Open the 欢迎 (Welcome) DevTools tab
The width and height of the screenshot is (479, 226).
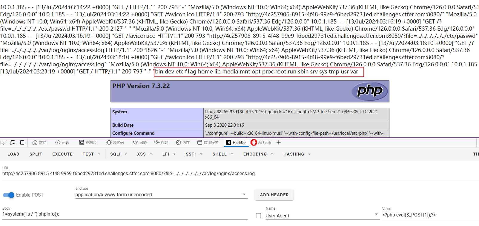[x=39, y=143]
